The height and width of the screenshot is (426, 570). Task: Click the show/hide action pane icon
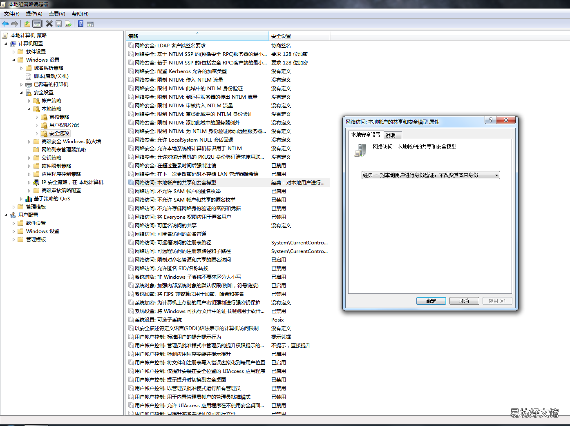(90, 24)
